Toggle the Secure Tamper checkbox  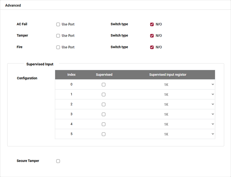58,161
